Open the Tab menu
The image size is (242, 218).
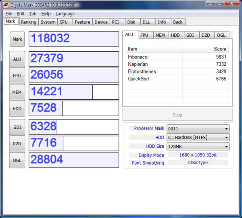33,14
